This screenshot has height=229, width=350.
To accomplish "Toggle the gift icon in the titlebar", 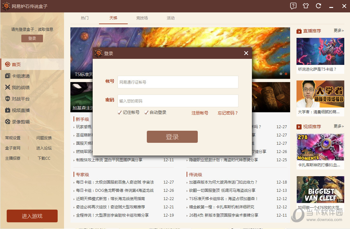I will (x=305, y=6).
